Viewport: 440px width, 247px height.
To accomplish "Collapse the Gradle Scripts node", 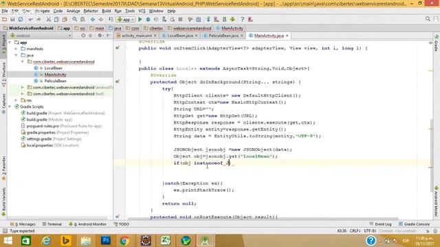I will 10,107.
